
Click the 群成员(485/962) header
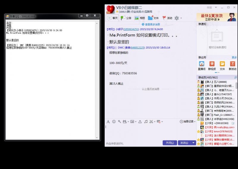click(208, 77)
